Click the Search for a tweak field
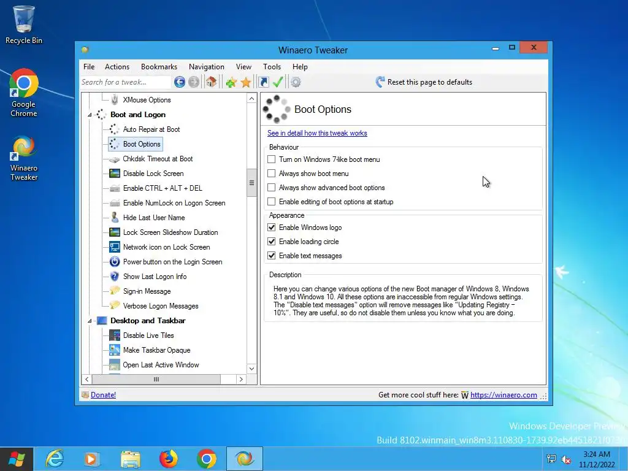This screenshot has height=471, width=628. tap(126, 82)
